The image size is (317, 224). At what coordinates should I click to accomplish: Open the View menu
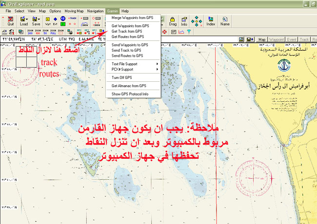point(32,11)
